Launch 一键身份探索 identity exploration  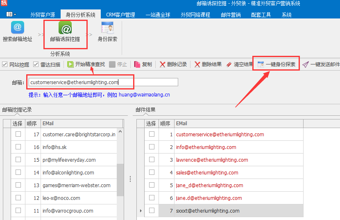pos(276,64)
